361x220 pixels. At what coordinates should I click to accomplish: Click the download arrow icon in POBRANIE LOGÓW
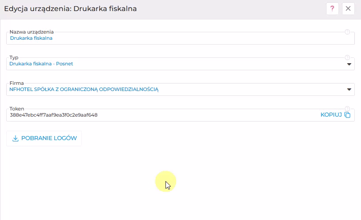click(x=15, y=138)
